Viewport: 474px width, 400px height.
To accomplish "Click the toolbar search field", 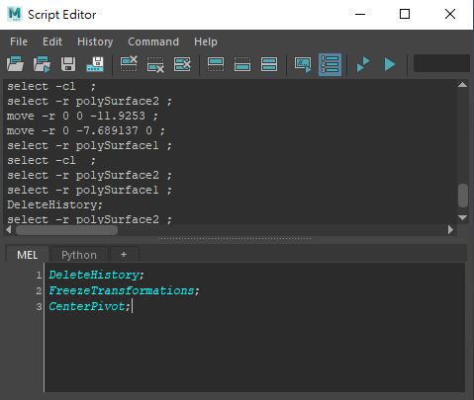I will click(x=441, y=63).
